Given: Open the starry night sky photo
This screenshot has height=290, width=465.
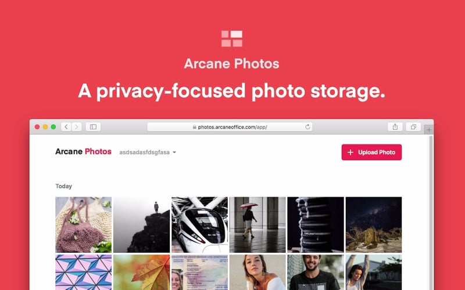Looking at the screenshot, I should pos(374,224).
